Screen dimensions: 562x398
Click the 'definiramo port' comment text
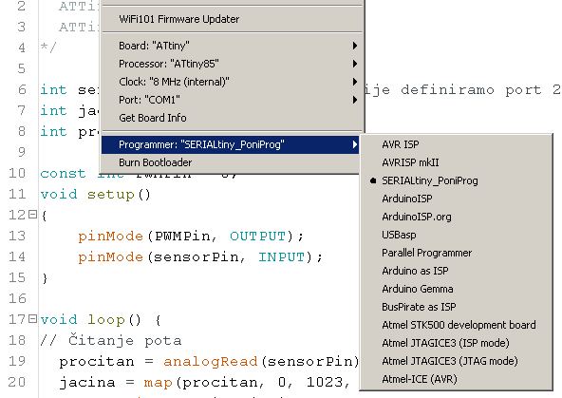[x=471, y=89]
